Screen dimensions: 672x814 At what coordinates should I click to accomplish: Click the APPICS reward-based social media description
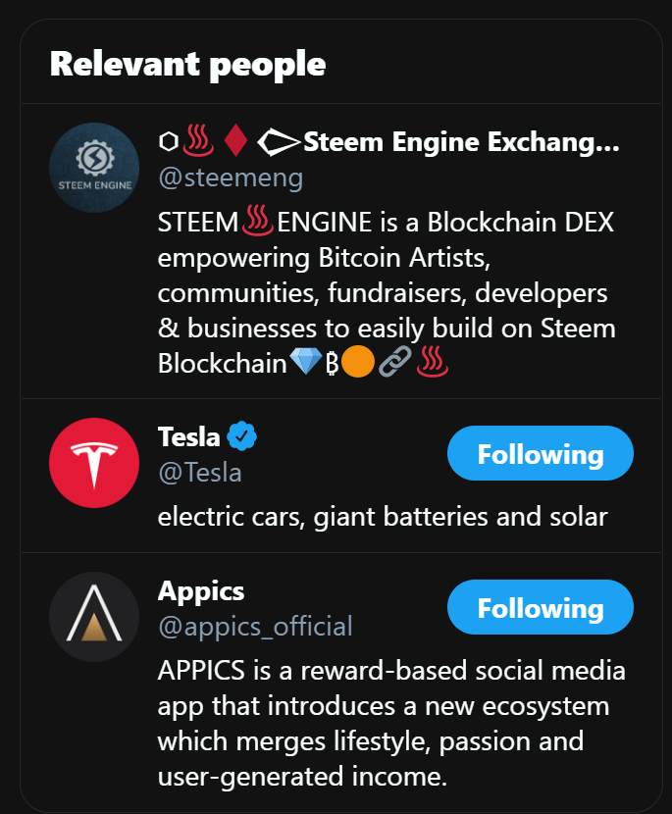[x=391, y=724]
